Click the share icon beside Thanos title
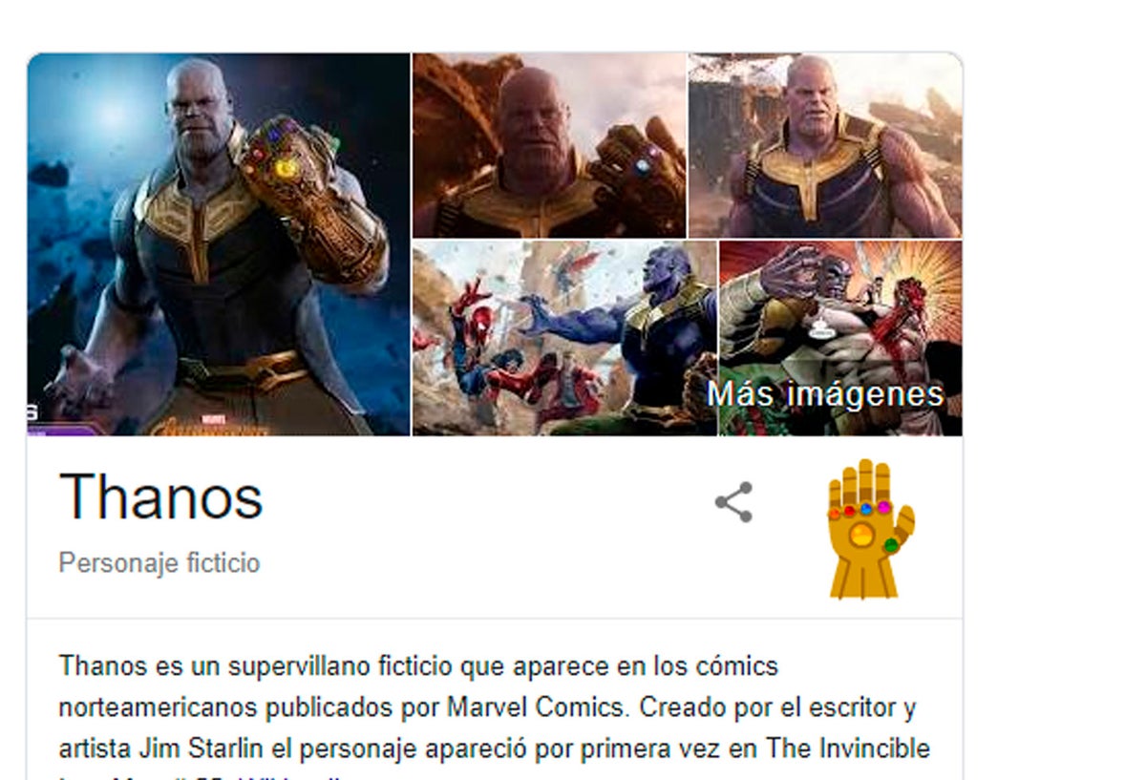This screenshot has width=1146, height=780. click(x=733, y=502)
